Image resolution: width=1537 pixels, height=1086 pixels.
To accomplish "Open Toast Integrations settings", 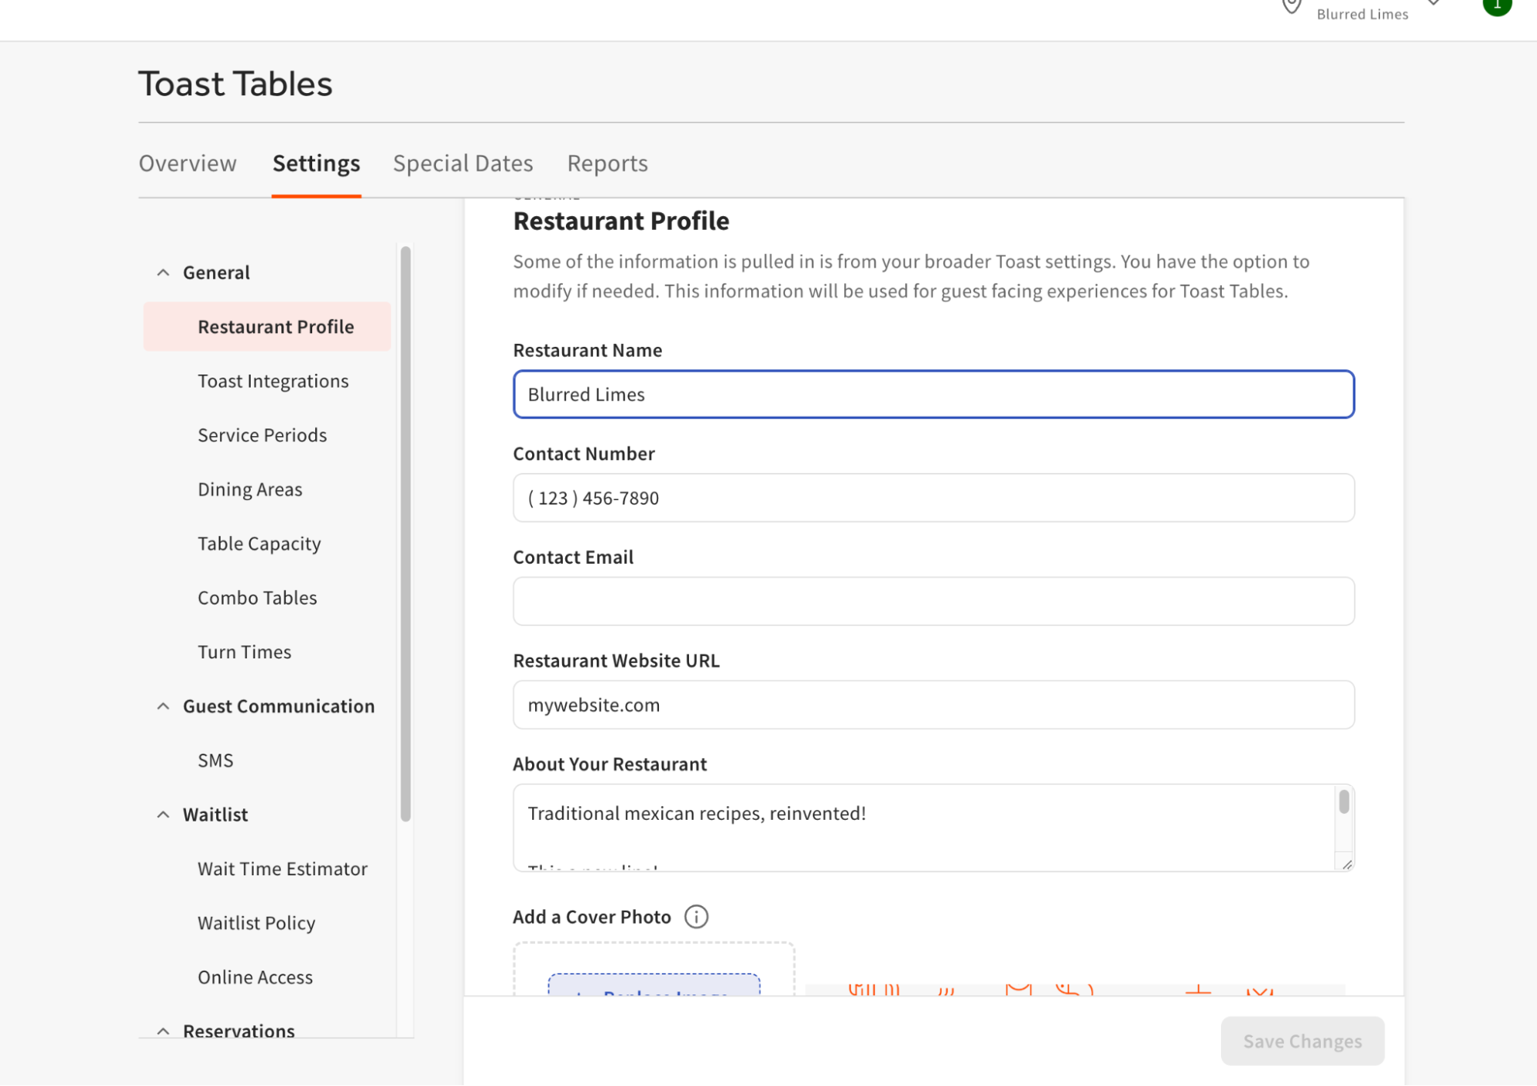I will point(272,380).
